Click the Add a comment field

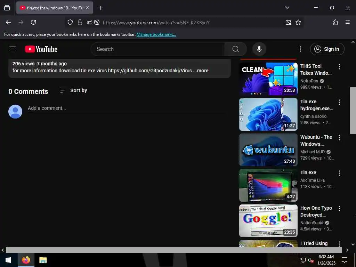tap(127, 108)
